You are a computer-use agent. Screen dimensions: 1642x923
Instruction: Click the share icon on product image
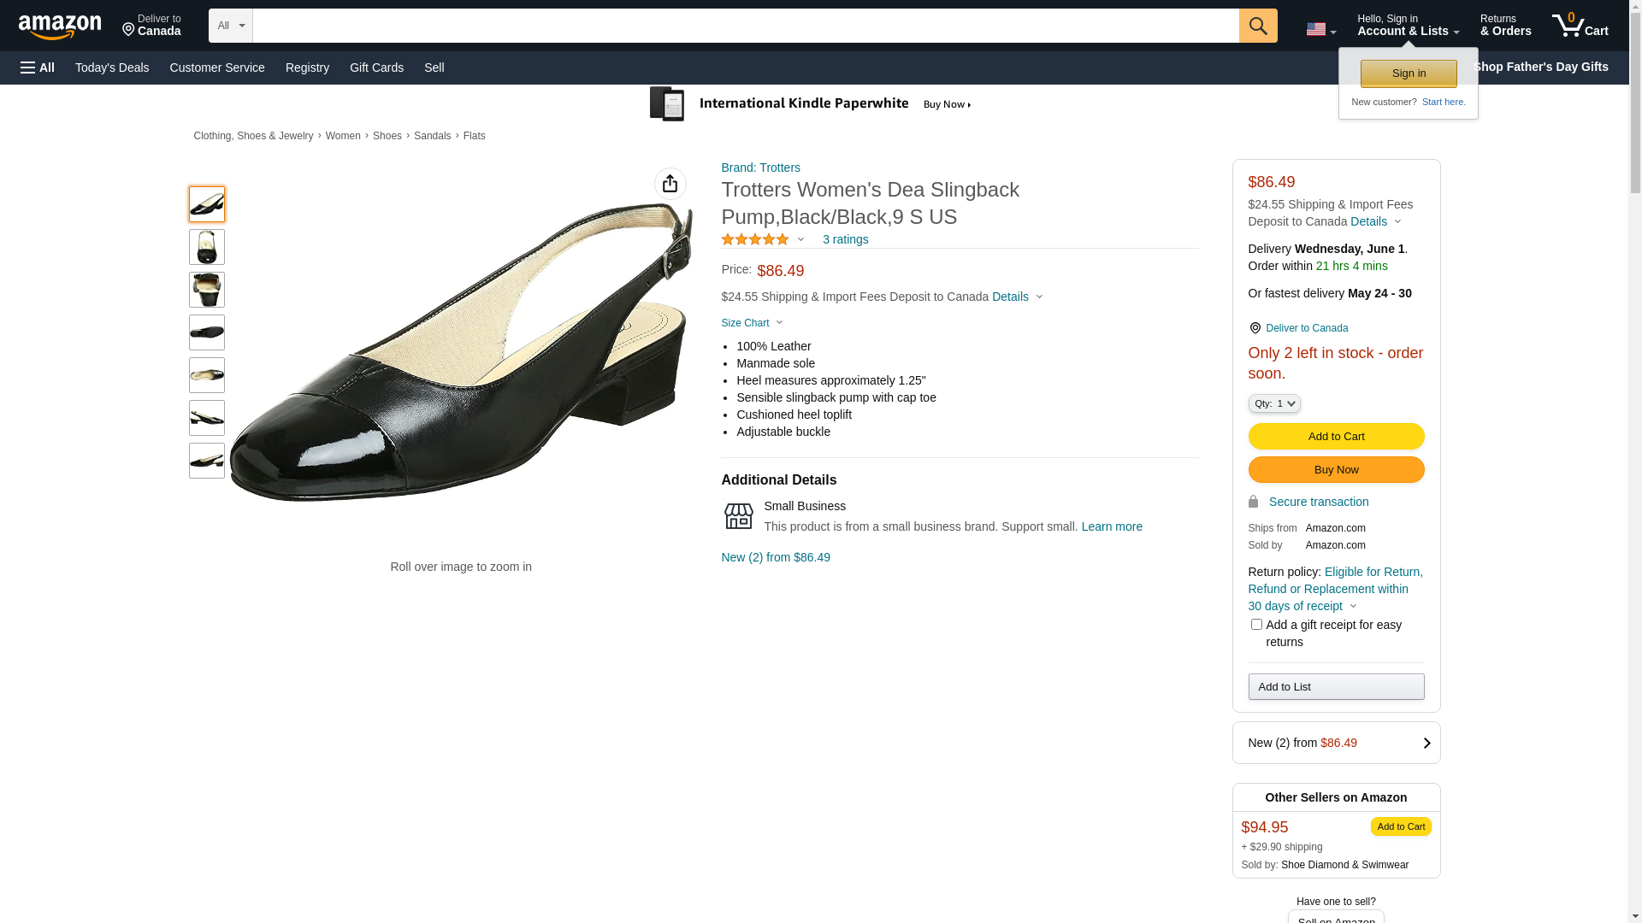coord(670,184)
